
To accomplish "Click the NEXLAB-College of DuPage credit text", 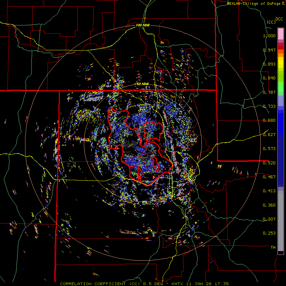I will click(254, 3).
